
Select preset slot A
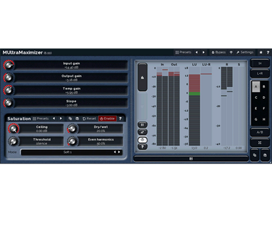[256, 86]
